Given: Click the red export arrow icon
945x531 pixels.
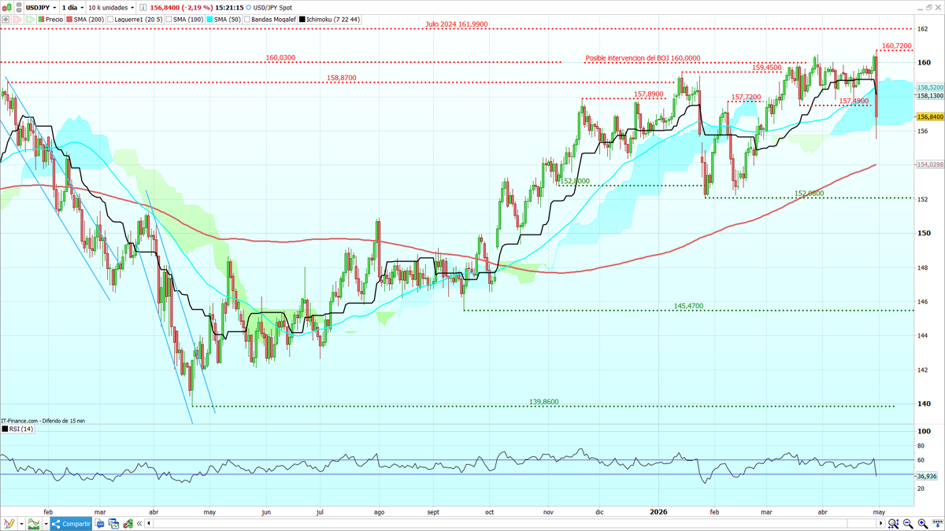Looking at the screenshot, I should tap(19, 19).
